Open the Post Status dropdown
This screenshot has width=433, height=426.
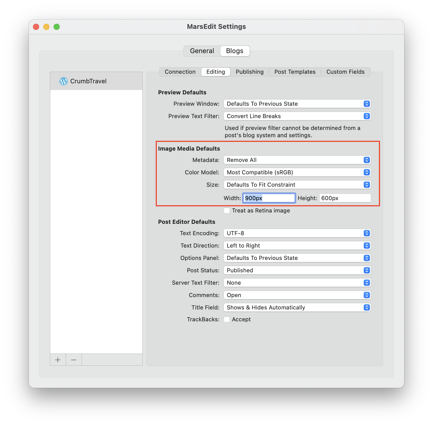point(297,270)
